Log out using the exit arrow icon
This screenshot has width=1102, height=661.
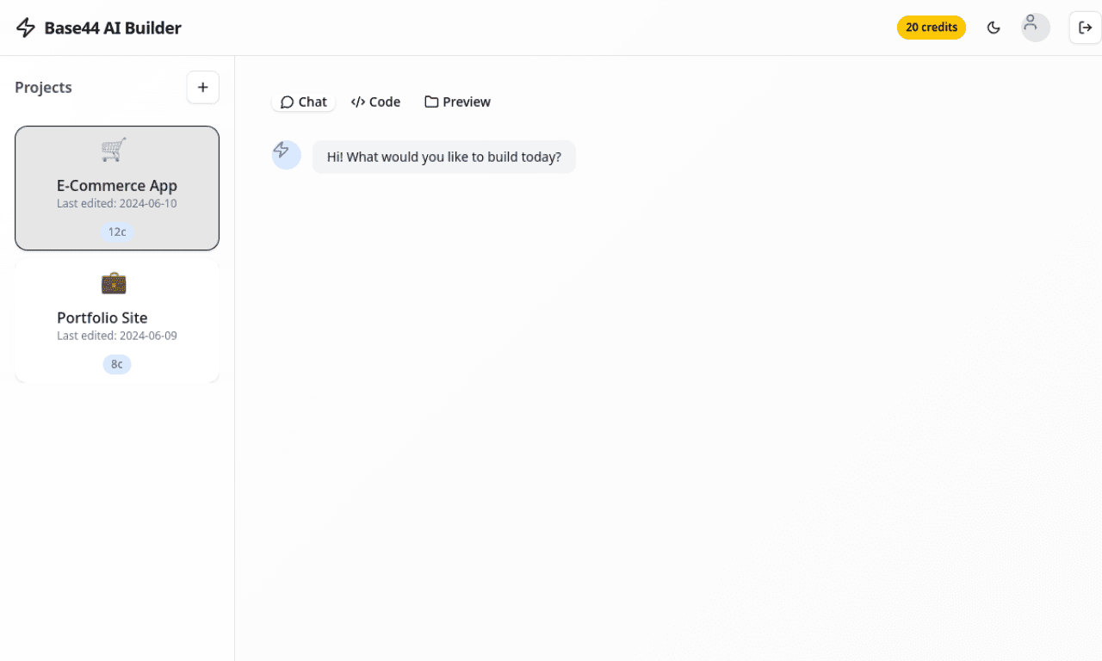pos(1085,28)
